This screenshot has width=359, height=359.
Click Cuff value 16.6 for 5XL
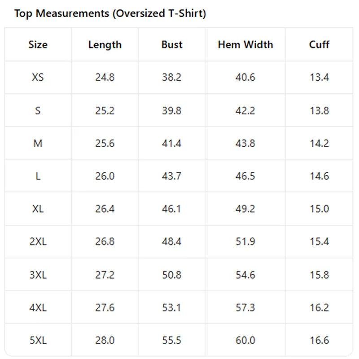tap(319, 341)
